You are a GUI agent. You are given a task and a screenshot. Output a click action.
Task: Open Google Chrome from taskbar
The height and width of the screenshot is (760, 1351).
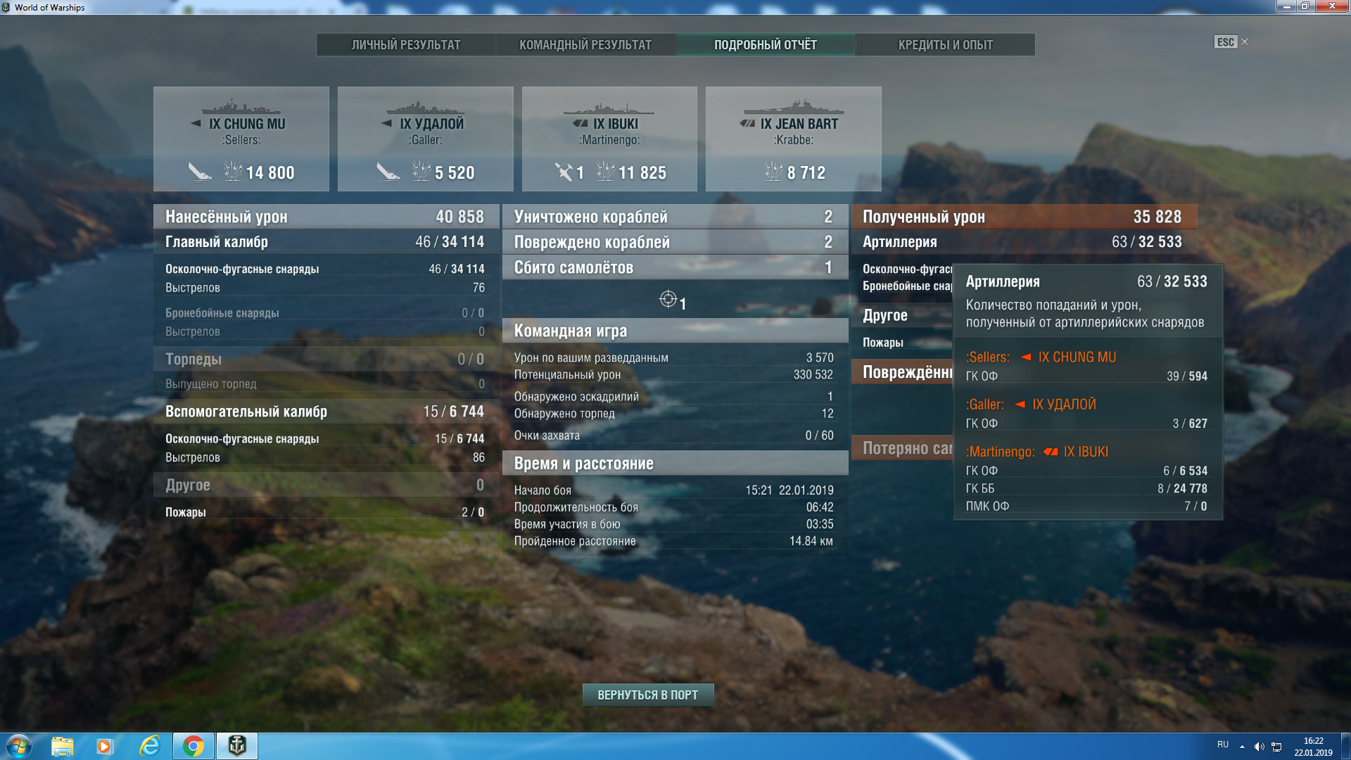(194, 746)
